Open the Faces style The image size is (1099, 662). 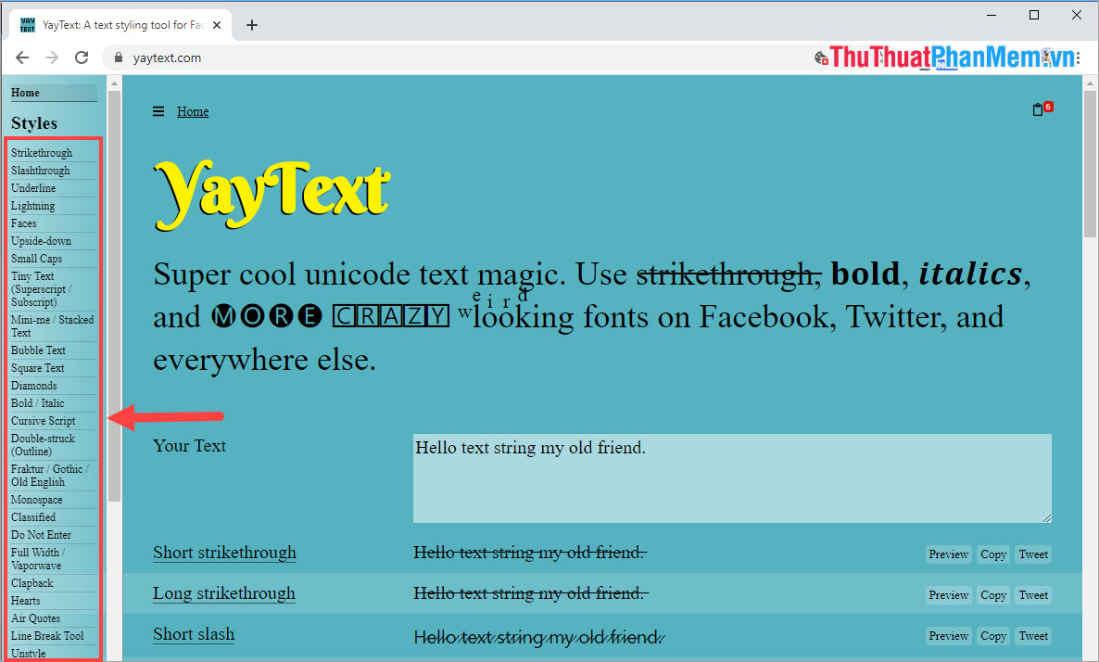[24, 223]
